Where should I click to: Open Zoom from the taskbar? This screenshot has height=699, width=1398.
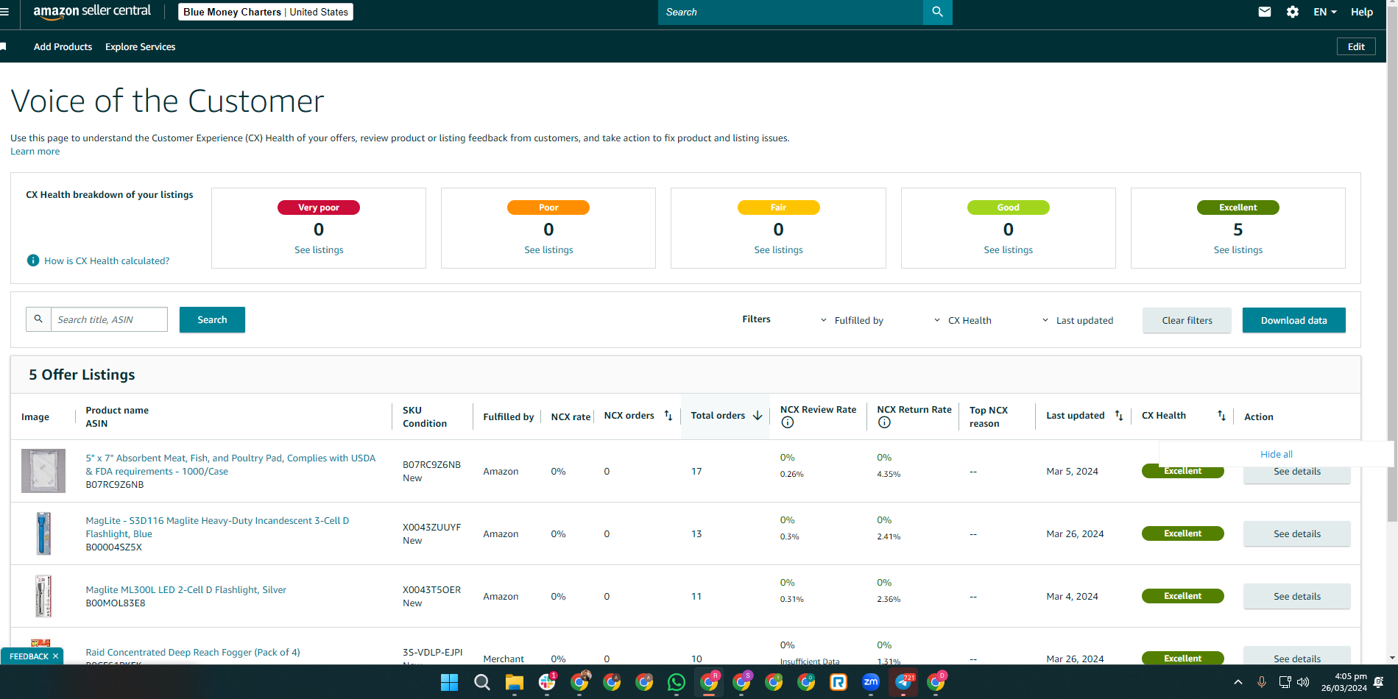pos(870,682)
